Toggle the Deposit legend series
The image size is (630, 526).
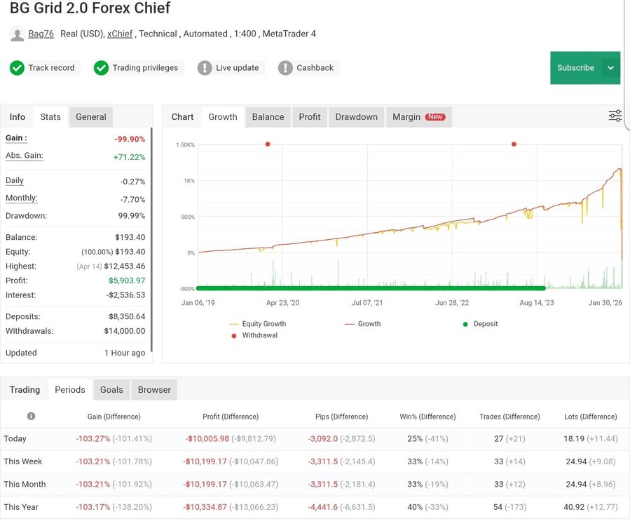[480, 324]
